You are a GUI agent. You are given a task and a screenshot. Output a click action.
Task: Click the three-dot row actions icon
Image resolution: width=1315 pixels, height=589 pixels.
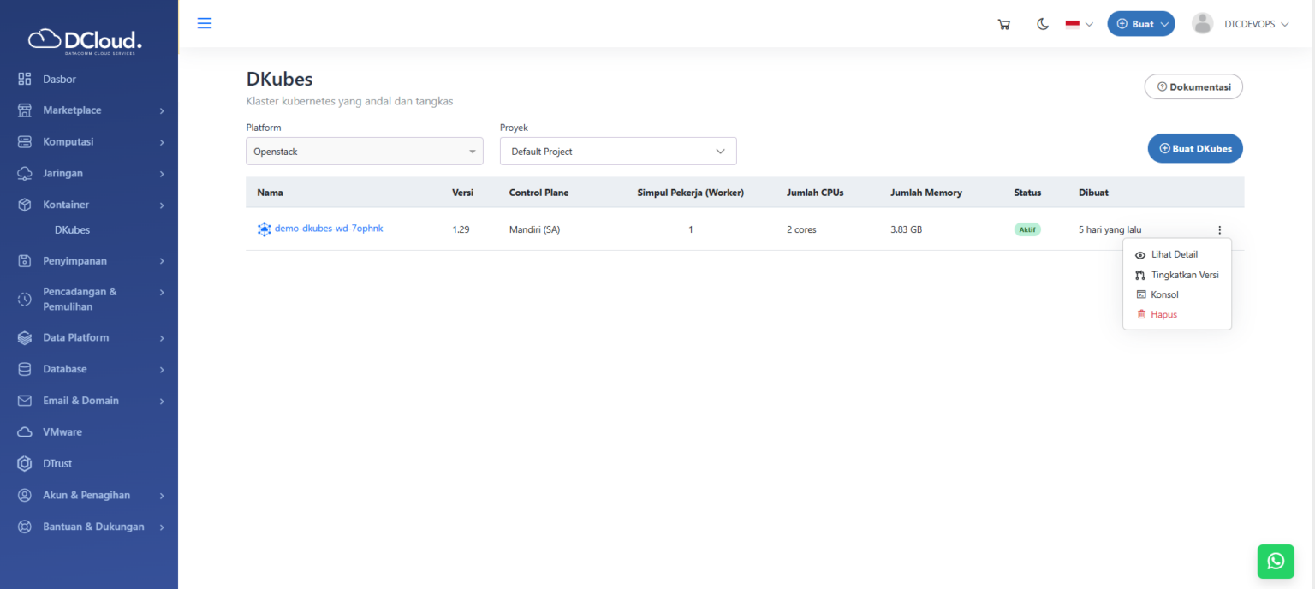1219,229
